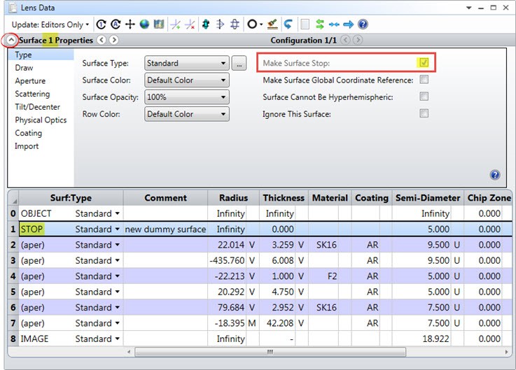The image size is (516, 370).
Task: Open the Update: Editors Only dropdown
Action: (50, 24)
